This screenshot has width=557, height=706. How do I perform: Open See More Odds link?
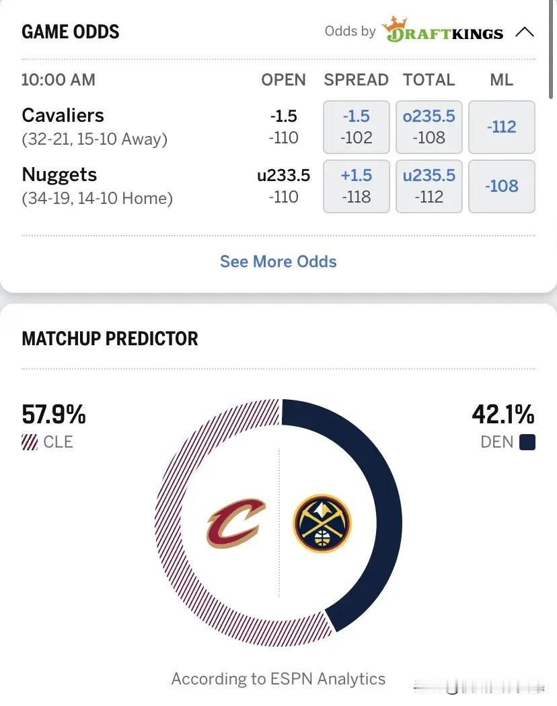(278, 262)
